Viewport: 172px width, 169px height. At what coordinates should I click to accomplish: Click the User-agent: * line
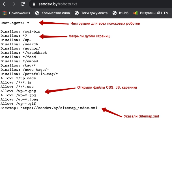15,23
